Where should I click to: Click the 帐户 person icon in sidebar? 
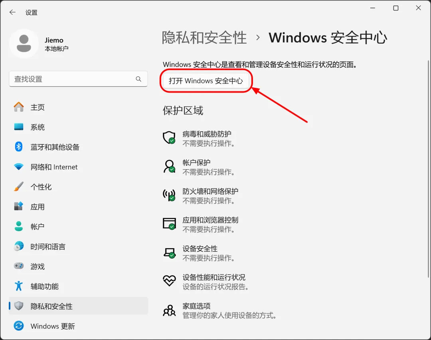pyautogui.click(x=19, y=226)
